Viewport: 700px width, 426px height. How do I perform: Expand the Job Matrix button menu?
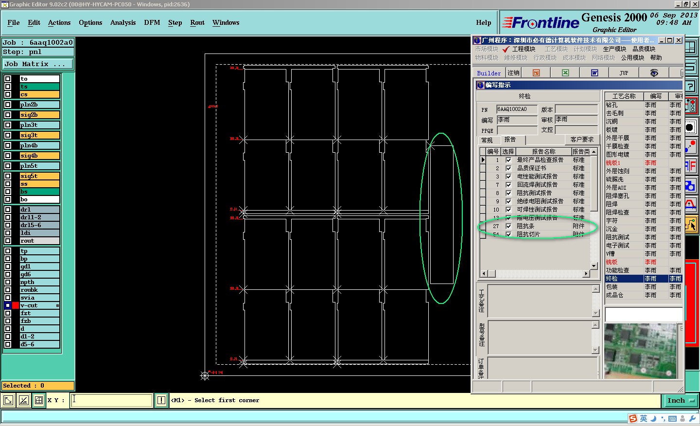click(x=38, y=64)
